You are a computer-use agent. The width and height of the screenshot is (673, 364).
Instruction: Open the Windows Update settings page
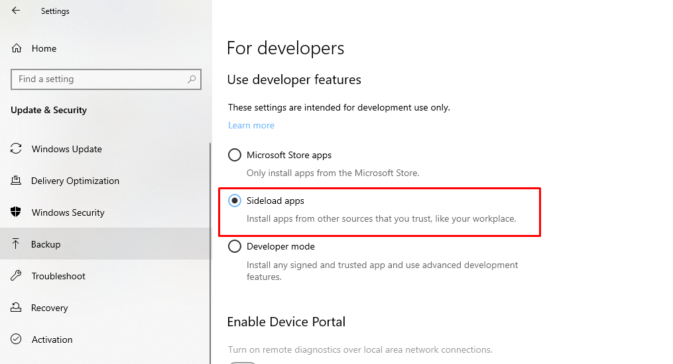click(x=67, y=149)
